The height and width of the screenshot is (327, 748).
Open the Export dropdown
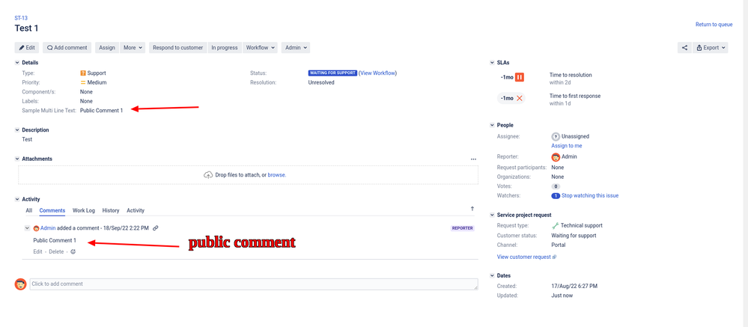711,48
